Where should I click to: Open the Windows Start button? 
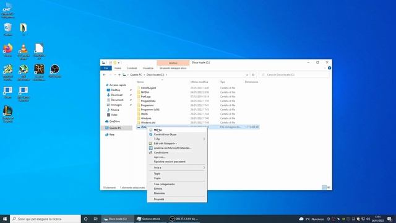point(5,219)
